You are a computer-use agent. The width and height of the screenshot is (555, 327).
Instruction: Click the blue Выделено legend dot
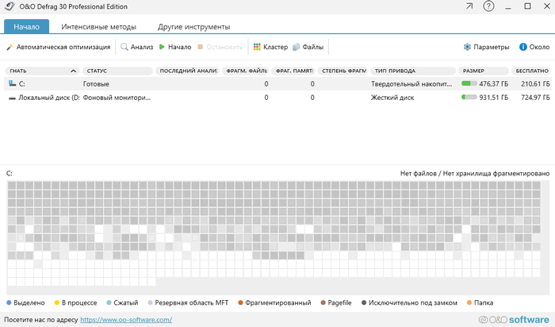tap(10, 302)
